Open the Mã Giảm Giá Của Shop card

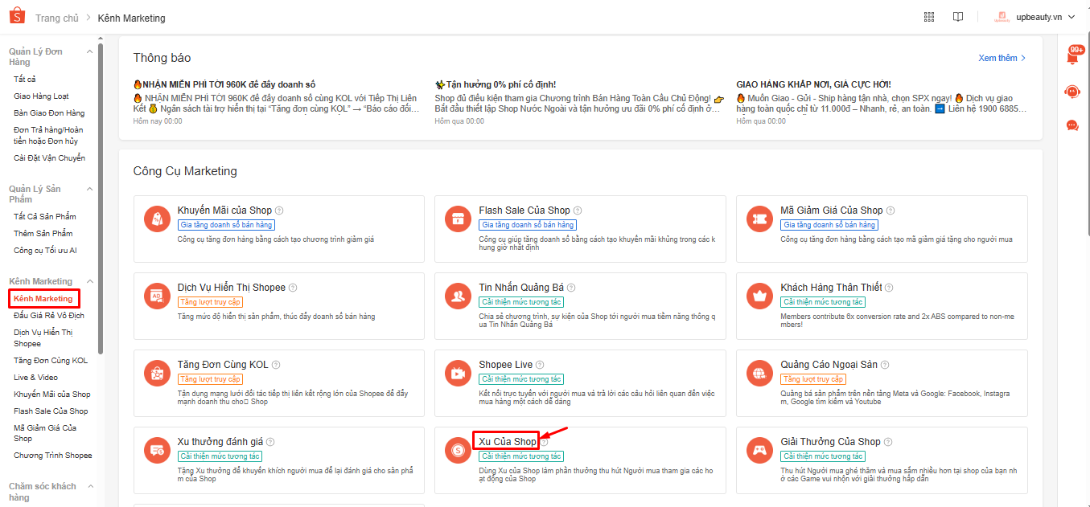tap(882, 228)
